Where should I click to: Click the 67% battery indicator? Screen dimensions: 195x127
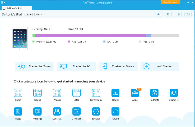click(38, 14)
